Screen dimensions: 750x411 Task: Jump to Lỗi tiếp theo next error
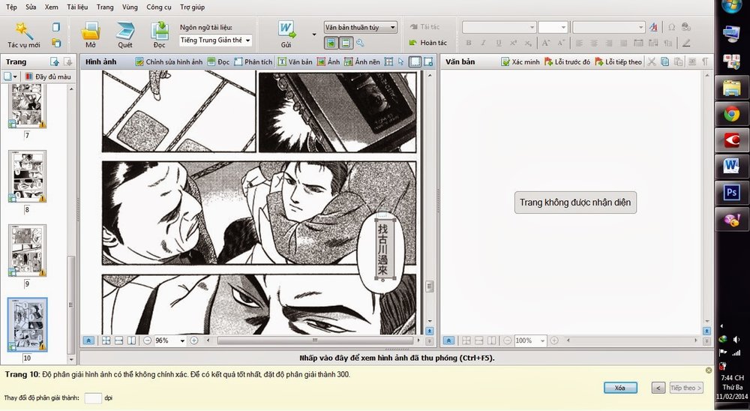619,61
